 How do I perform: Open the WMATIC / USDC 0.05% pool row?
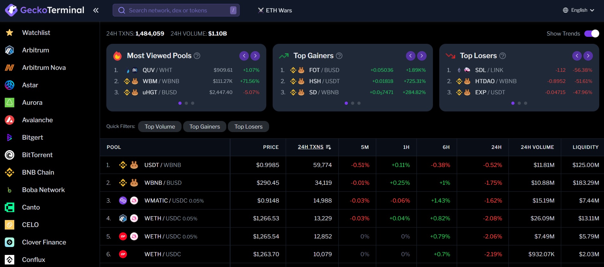pos(352,201)
